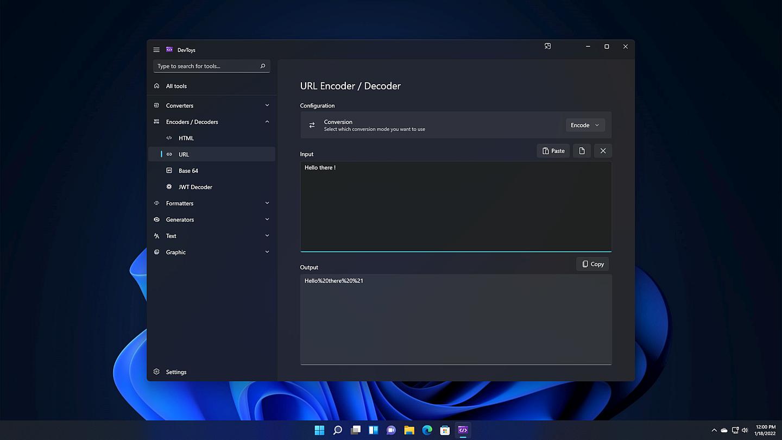Click the JWT Decoder asterisk icon

click(169, 187)
